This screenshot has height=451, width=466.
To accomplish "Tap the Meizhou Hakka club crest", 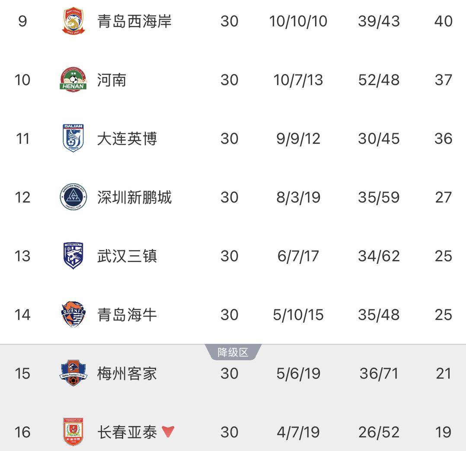I will [x=73, y=373].
